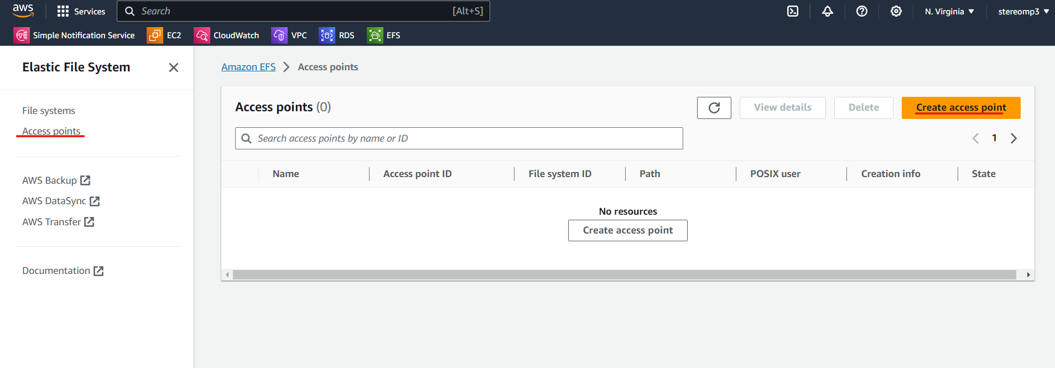
Task: Open the notifications bell
Action: pyautogui.click(x=827, y=11)
